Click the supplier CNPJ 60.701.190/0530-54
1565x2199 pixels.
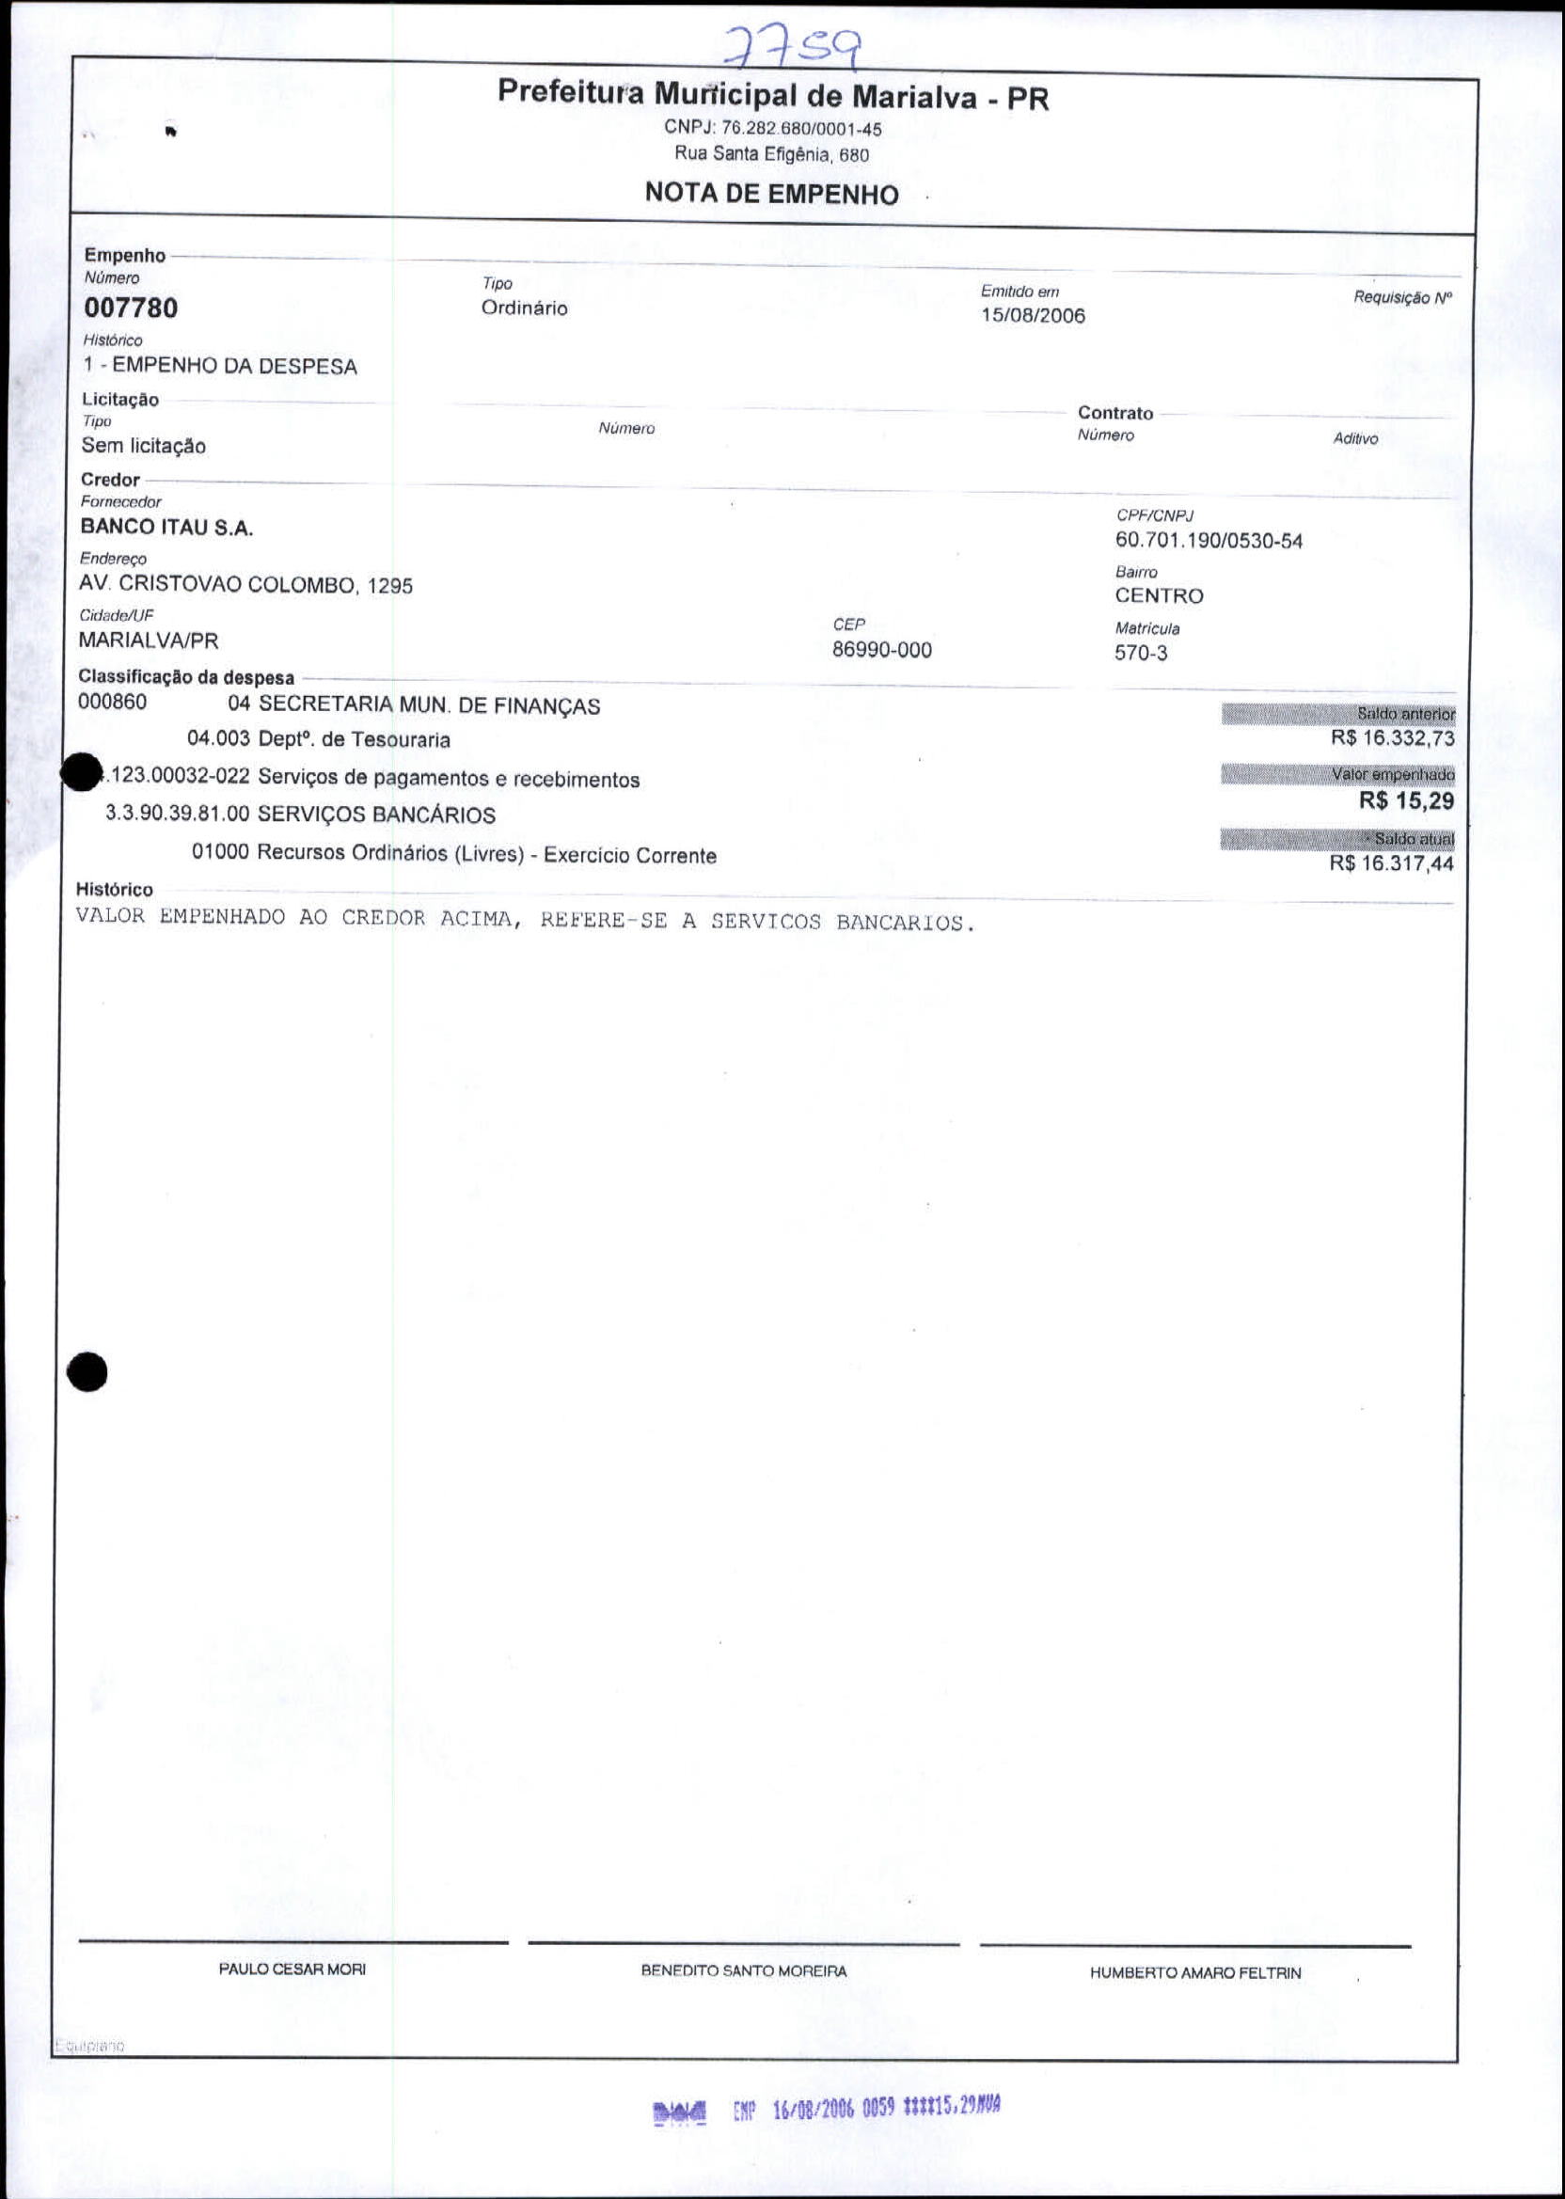point(1209,542)
